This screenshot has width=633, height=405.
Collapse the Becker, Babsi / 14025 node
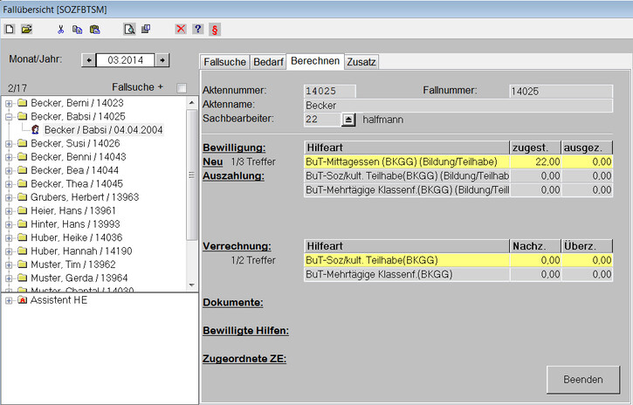pyautogui.click(x=9, y=116)
